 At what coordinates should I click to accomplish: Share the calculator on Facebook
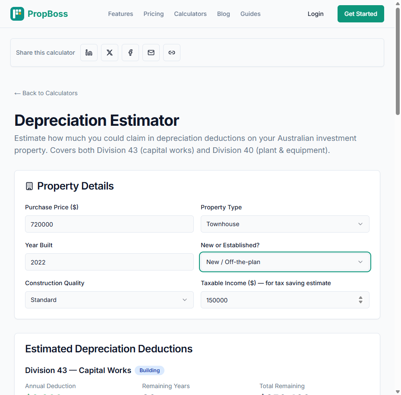[130, 52]
